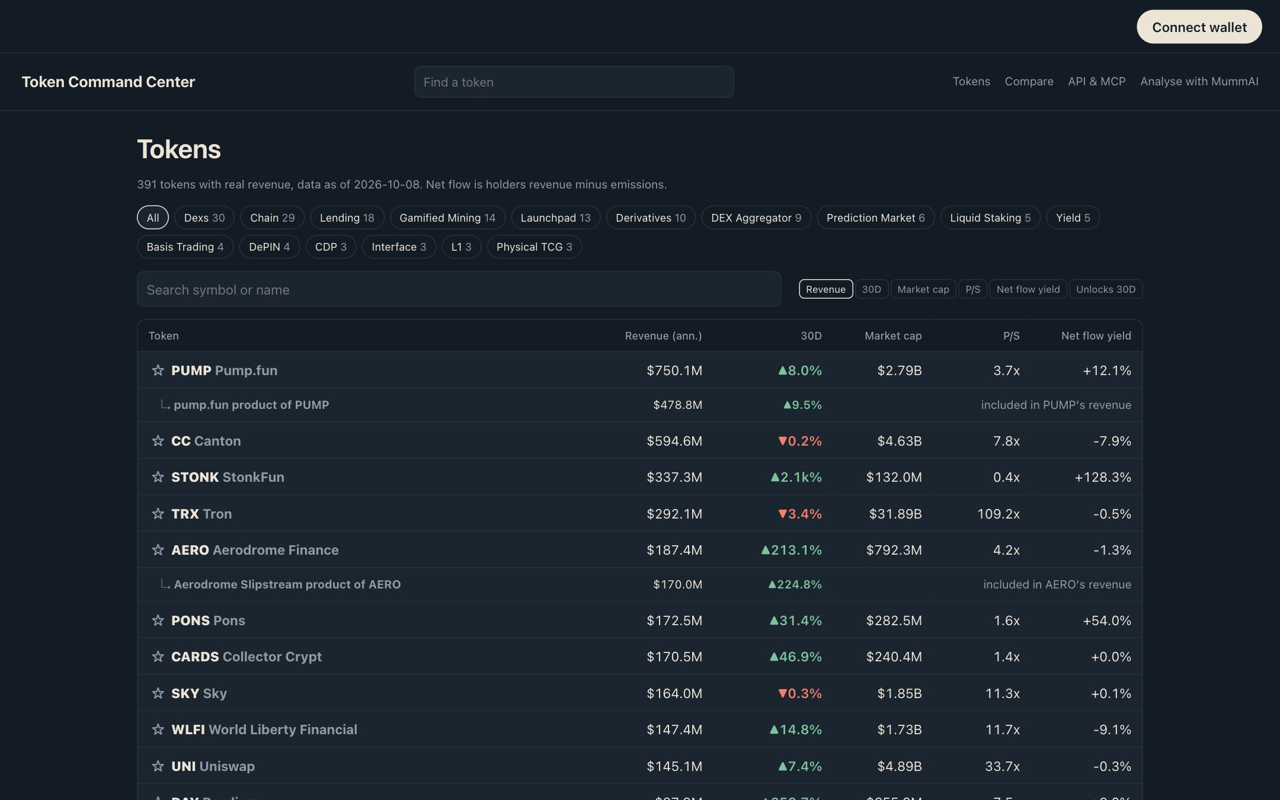Favorite the STONK StonkFun row
This screenshot has width=1280, height=800.
click(x=158, y=477)
